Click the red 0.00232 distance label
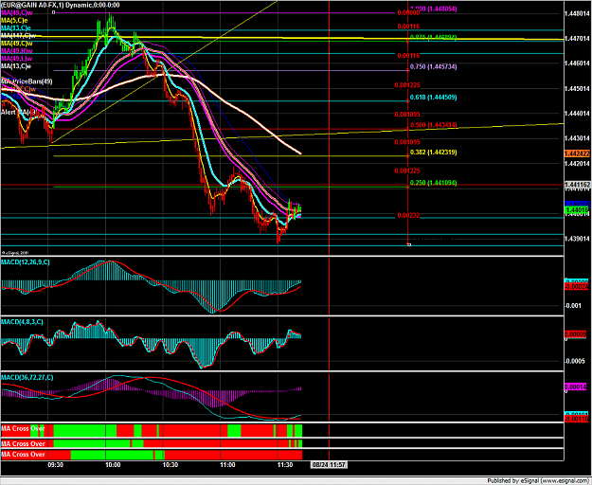 (408, 216)
